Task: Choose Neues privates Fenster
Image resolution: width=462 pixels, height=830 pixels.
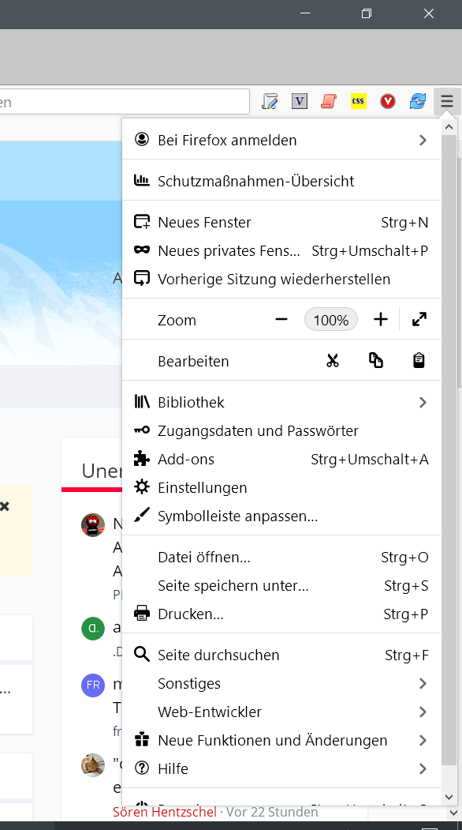Action: click(281, 250)
